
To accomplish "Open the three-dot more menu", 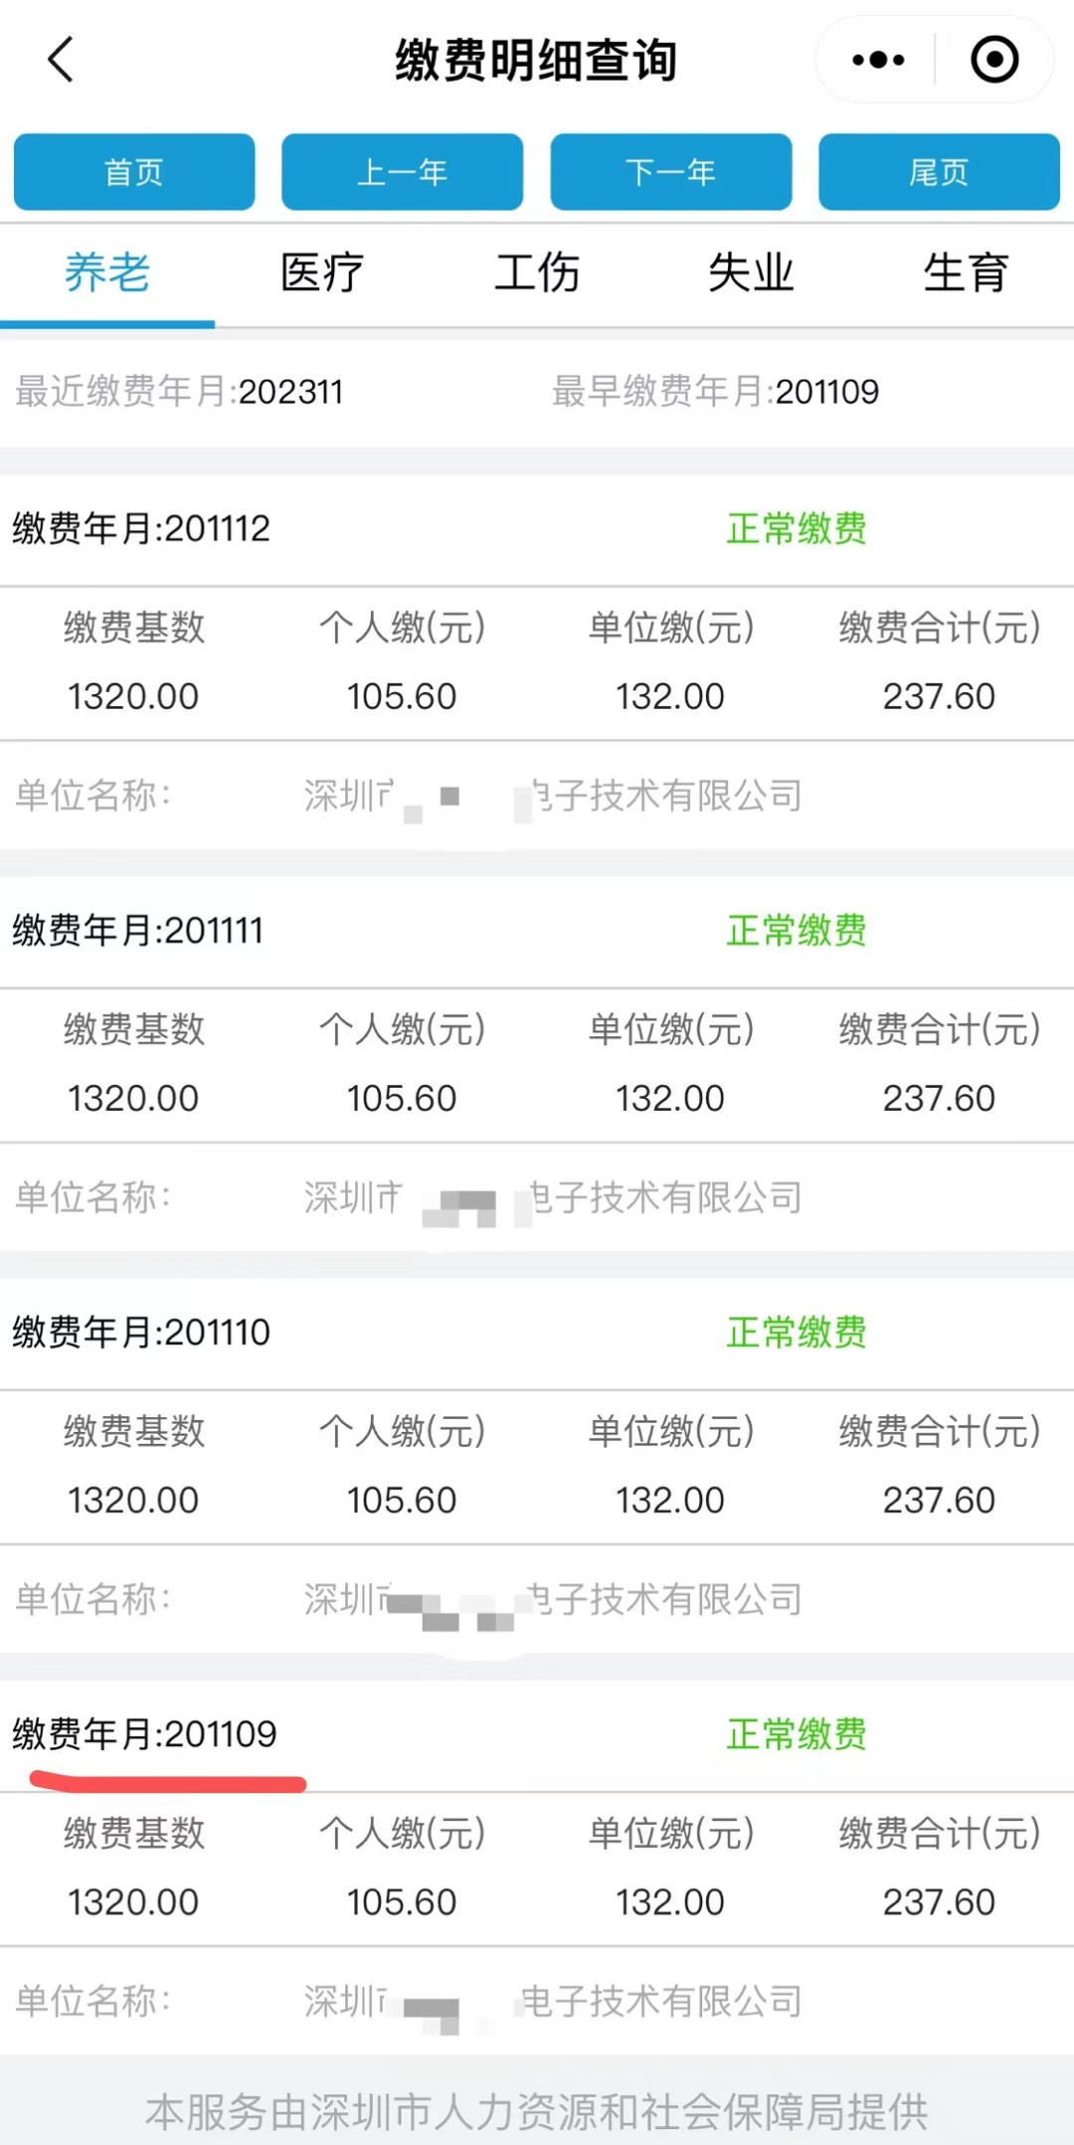I will 878,60.
